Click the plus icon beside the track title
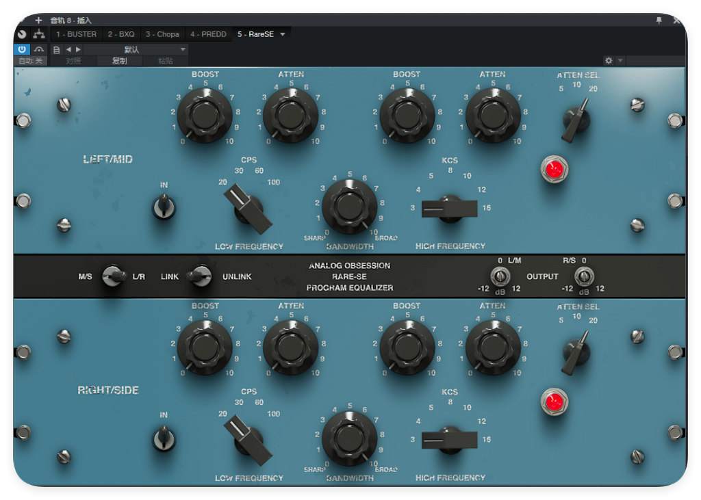Screen dimensions: 701x500 (39, 20)
